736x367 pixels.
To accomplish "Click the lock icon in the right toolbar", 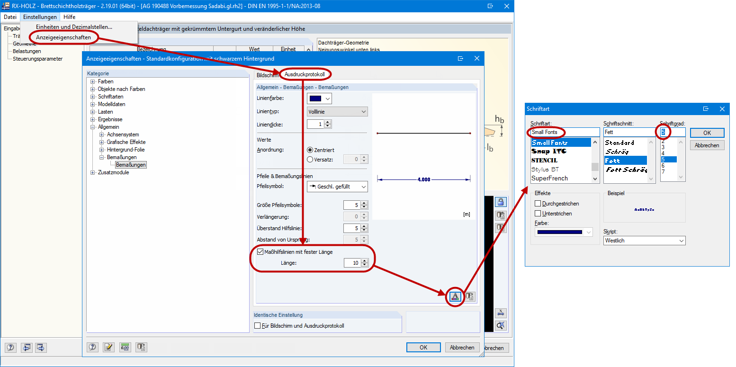I will pyautogui.click(x=501, y=202).
